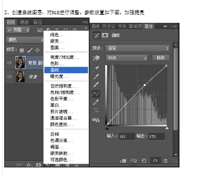This screenshot has width=198, height=175.
Task: Choose 照片滤镜... menu item
Action: point(66,112)
